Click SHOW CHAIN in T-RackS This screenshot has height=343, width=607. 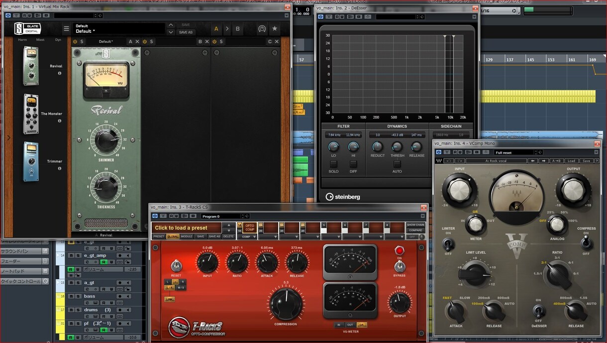pos(415,225)
